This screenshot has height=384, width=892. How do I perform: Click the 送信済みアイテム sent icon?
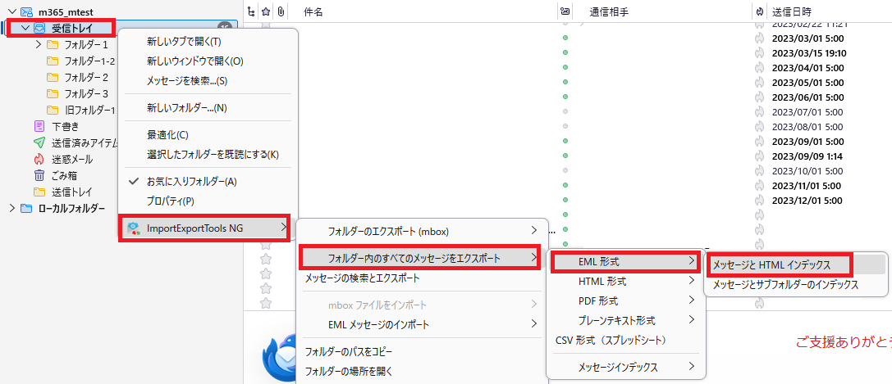[39, 142]
